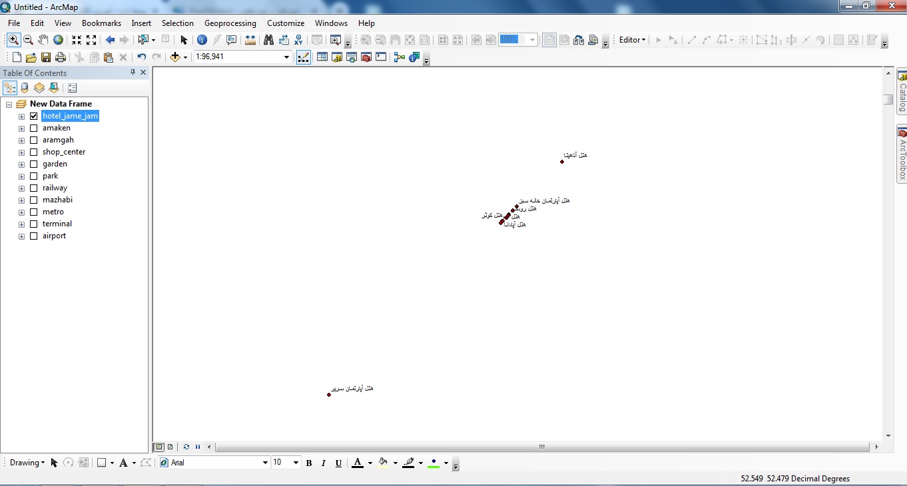Screen dimensions: 907x486
Task: Print the map
Action: point(61,57)
